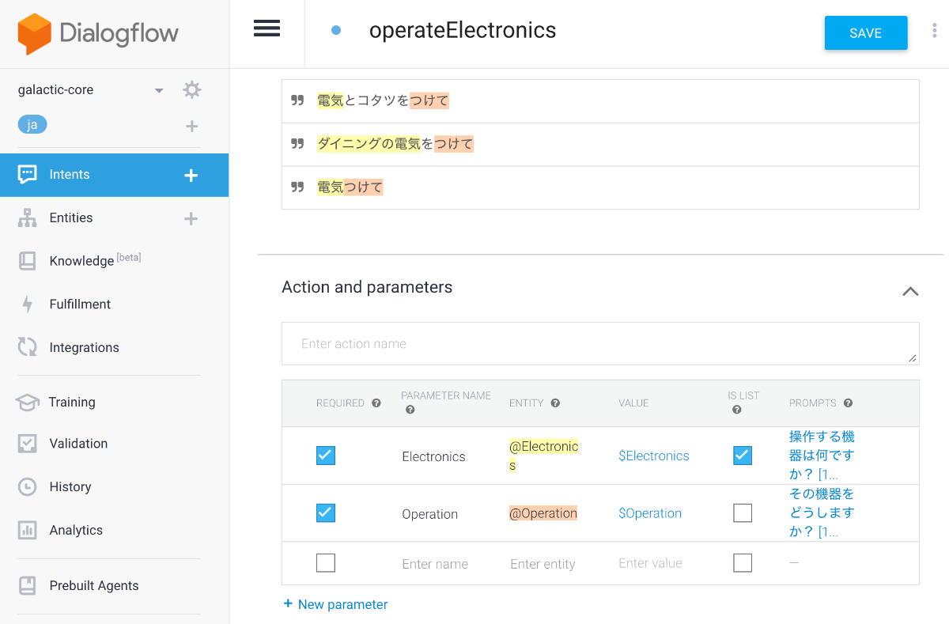The width and height of the screenshot is (949, 624).
Task: Click the $Electronics value
Action: (x=654, y=456)
